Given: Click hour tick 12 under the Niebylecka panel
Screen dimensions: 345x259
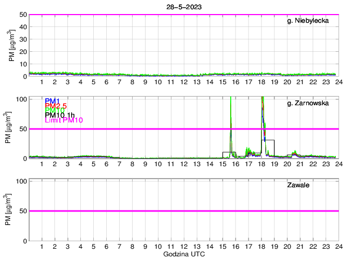Looking at the screenshot, I should tap(184, 82).
